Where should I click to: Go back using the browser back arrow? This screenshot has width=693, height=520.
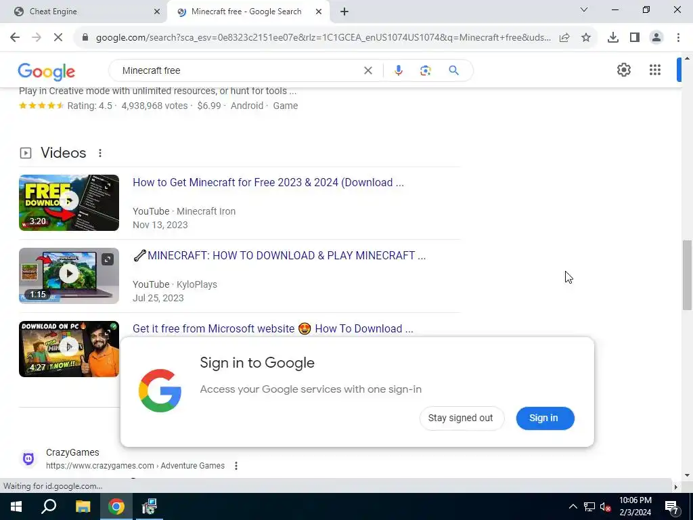tap(15, 38)
